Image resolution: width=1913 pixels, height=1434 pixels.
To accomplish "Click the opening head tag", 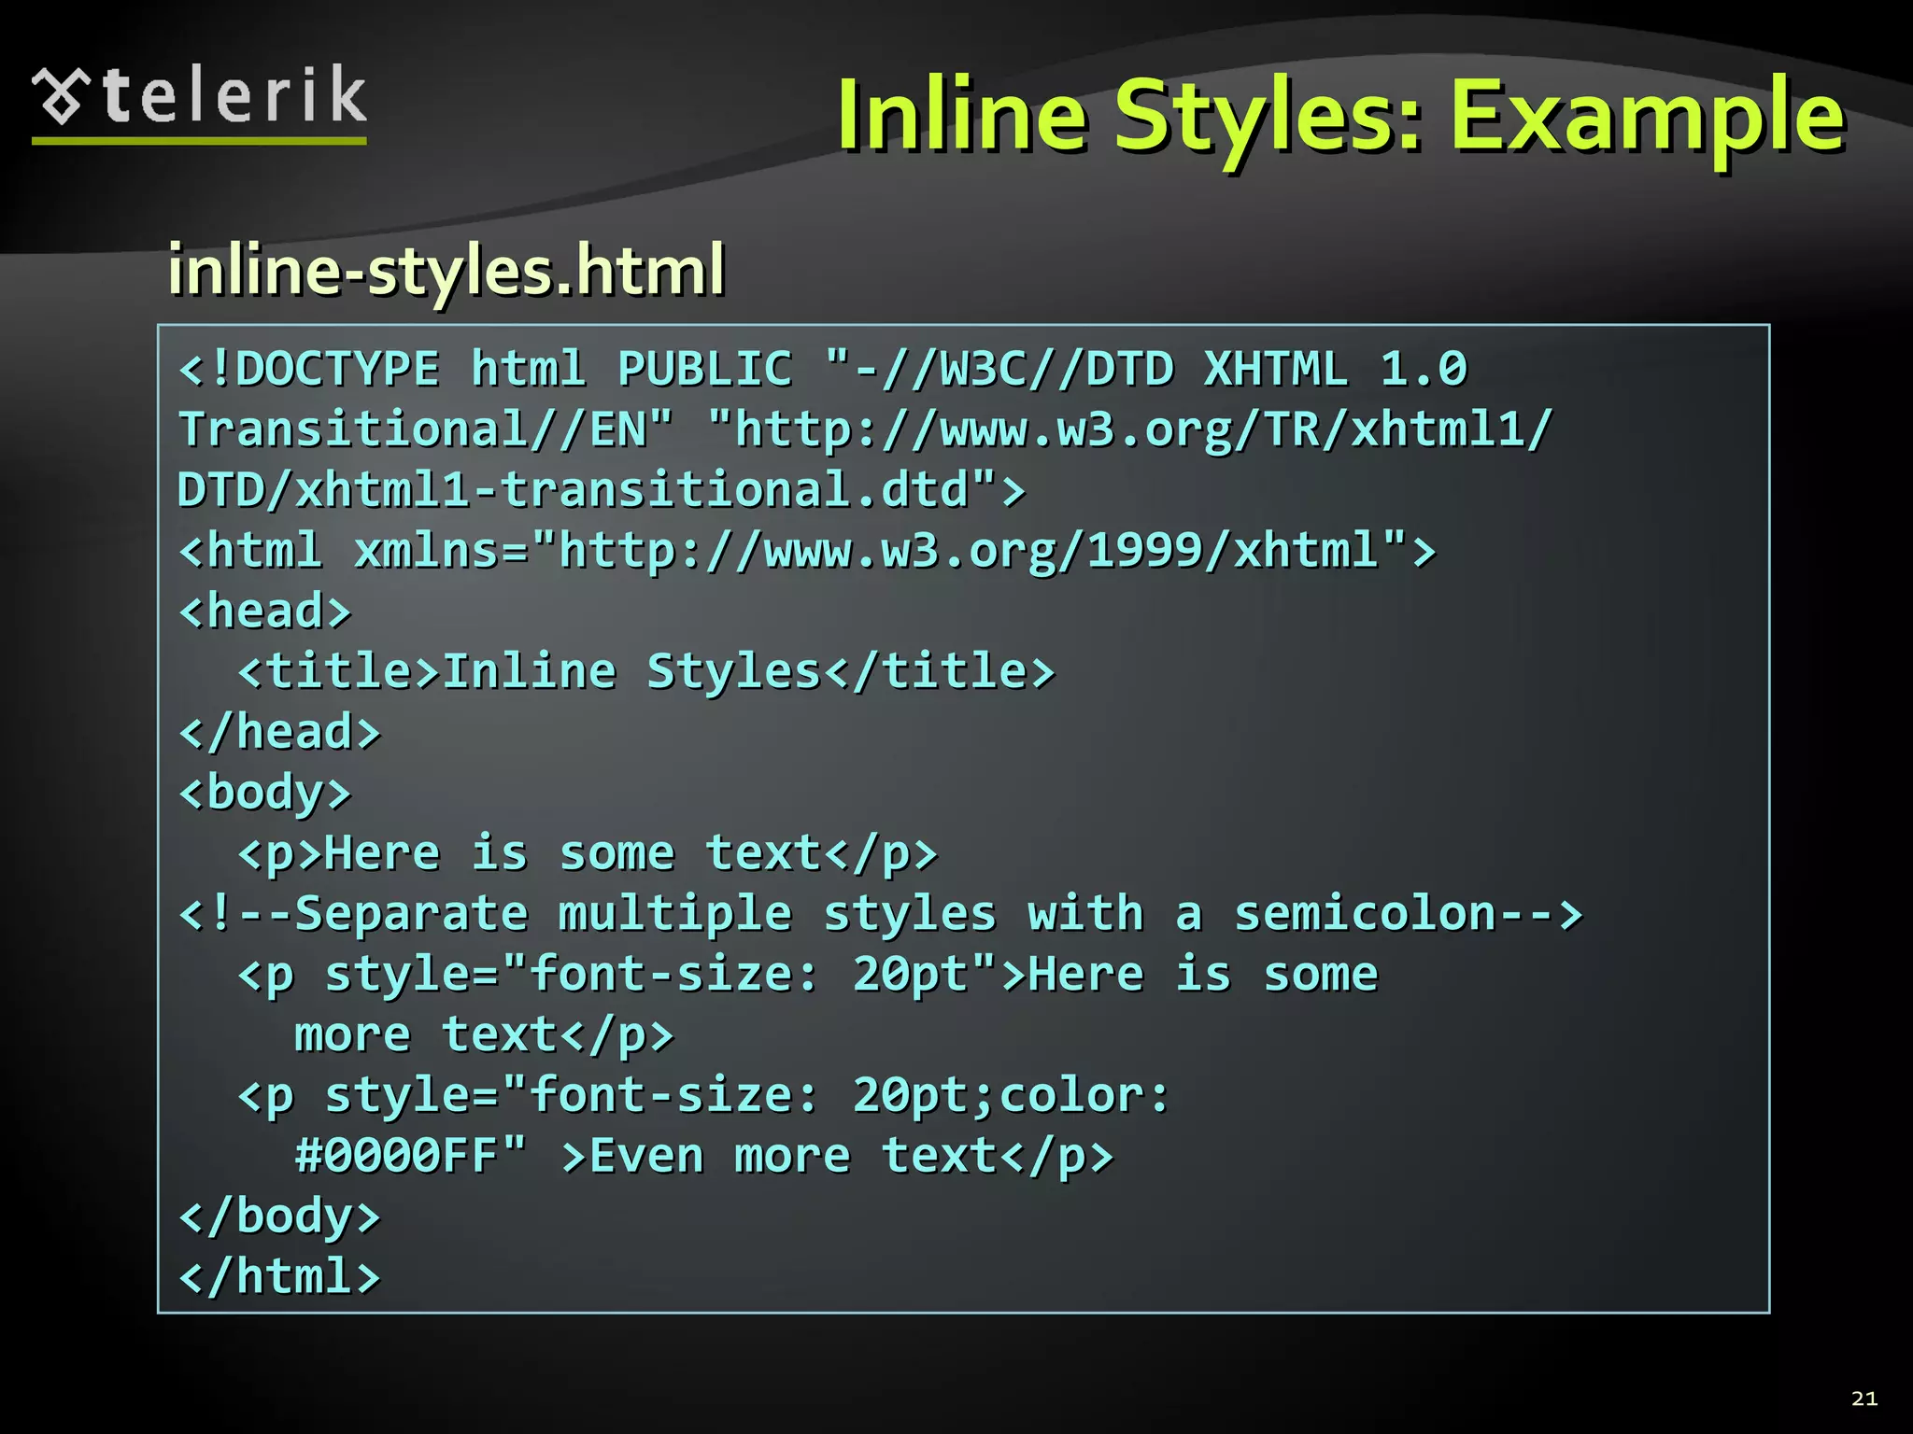I will coord(265,612).
